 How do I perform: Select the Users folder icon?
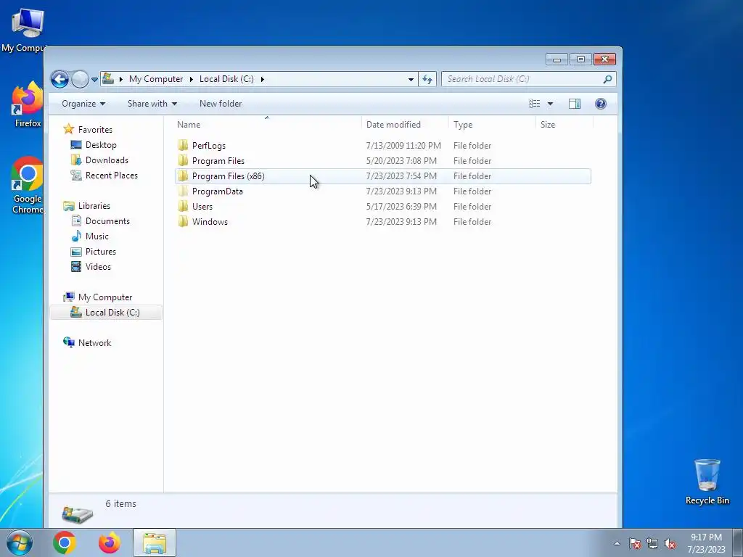tap(183, 206)
